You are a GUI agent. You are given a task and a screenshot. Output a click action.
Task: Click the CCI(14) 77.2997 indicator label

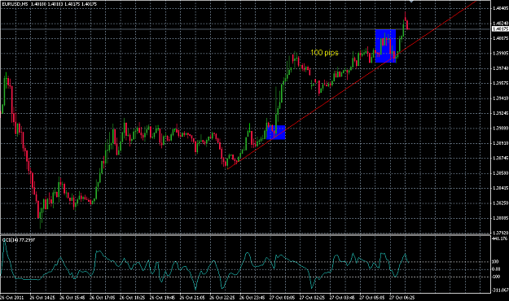point(19,240)
